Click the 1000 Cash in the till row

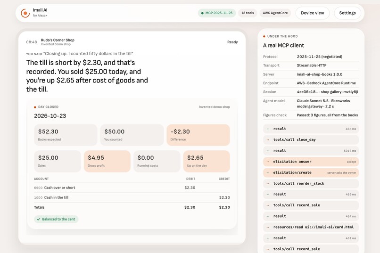(x=132, y=197)
